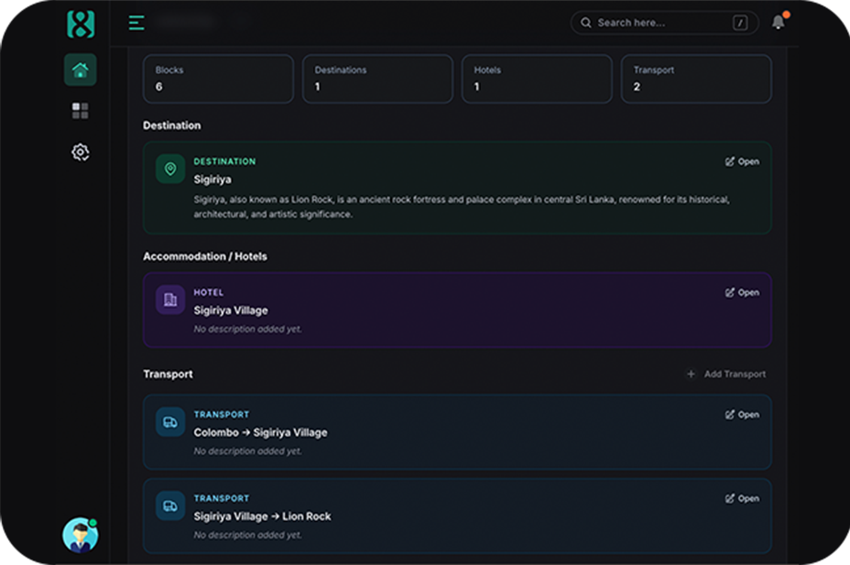850x565 pixels.
Task: Open Sigiriya Village to Lion Rock transport
Action: (x=742, y=498)
